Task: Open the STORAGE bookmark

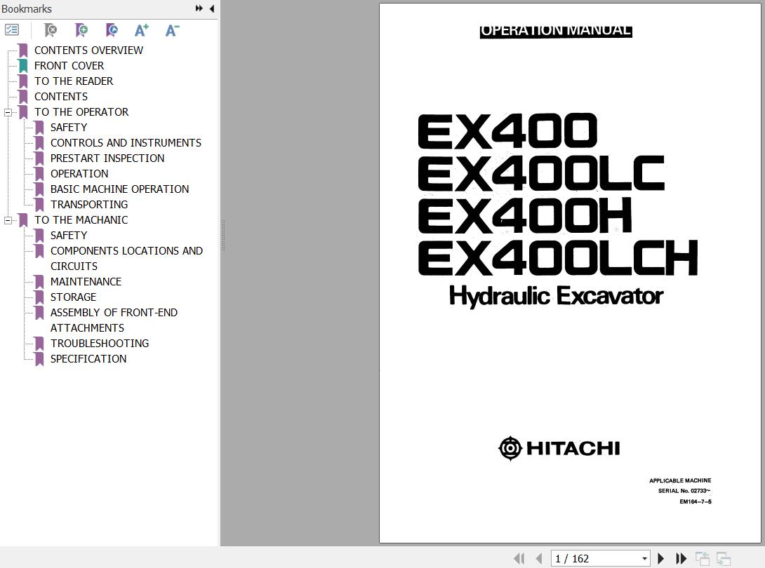Action: point(73,297)
